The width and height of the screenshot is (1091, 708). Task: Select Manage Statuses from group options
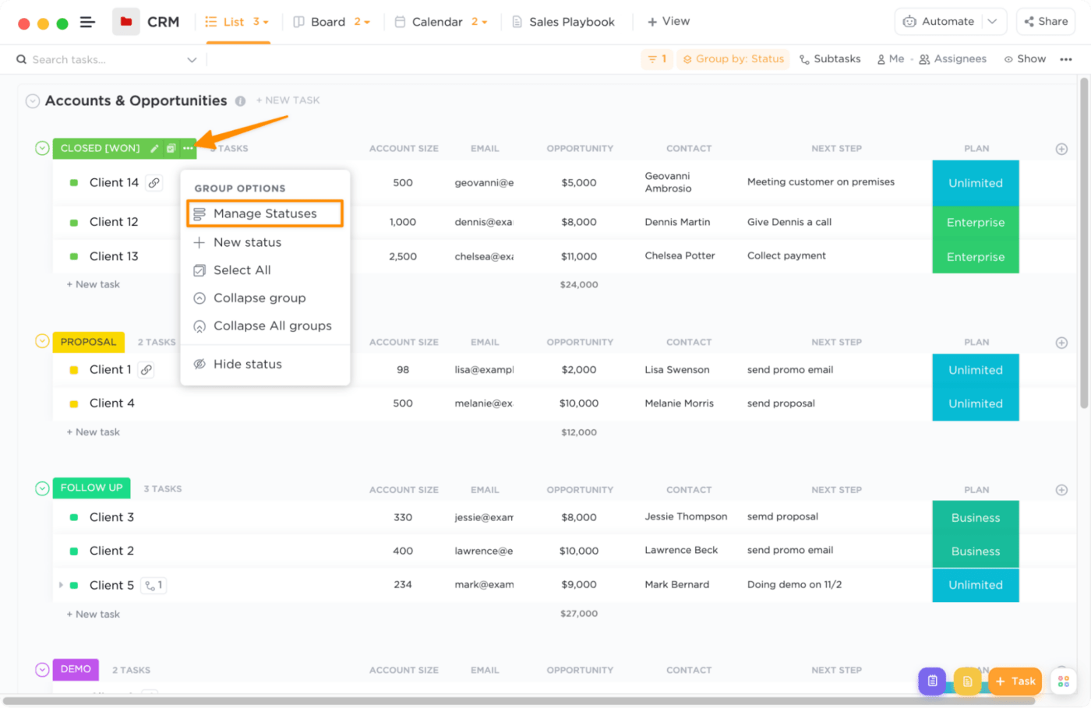click(x=265, y=213)
